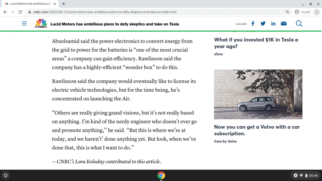Share article via email icon

point(284,23)
